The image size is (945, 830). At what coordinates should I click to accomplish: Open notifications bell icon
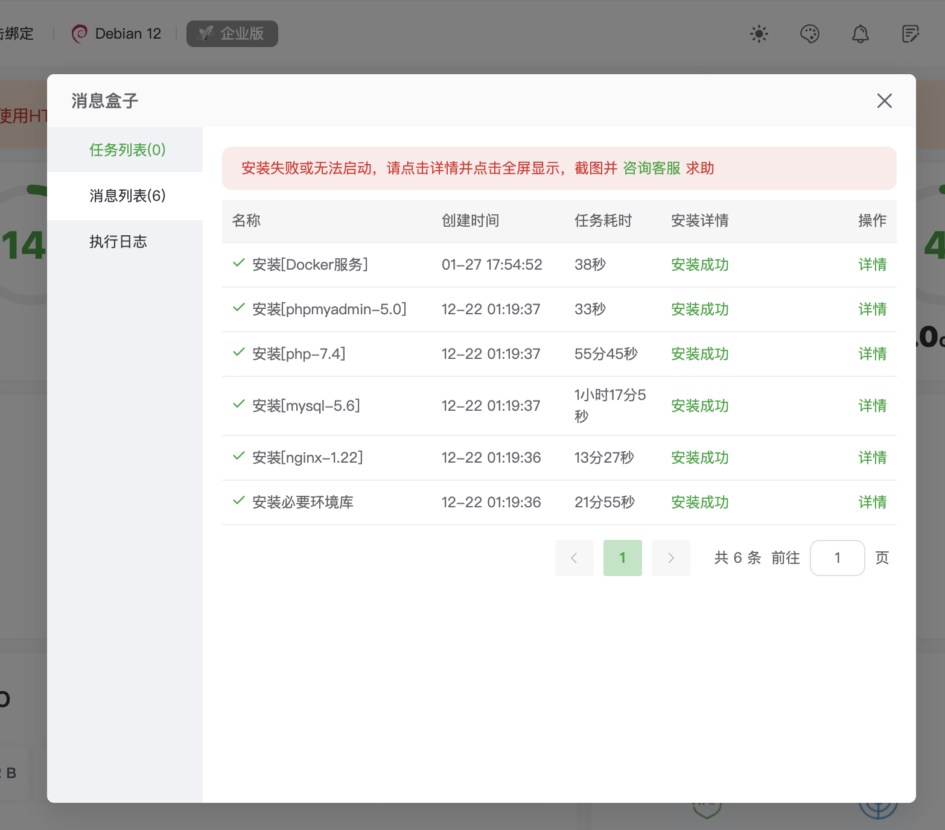pyautogui.click(x=860, y=34)
